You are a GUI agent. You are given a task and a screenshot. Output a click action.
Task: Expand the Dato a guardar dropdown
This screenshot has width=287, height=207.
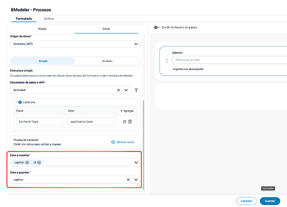136,180
